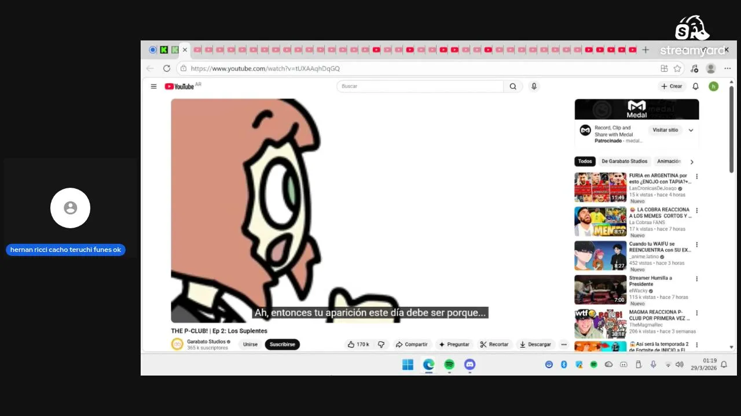Open LA COBRA REACCIONA video title
The width and height of the screenshot is (741, 416).
[x=660, y=213]
